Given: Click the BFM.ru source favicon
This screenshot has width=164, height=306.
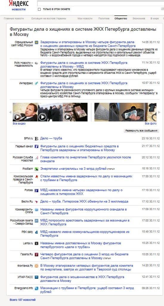Looking at the screenshot, I should (x=36, y=139).
